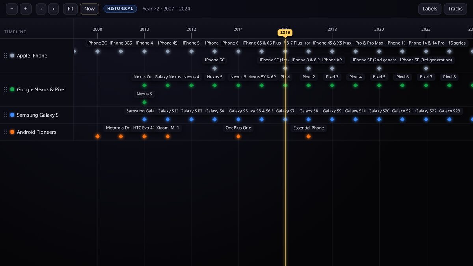The width and height of the screenshot is (473, 266).
Task: Click the Galaxy S23 diamond marker
Action: [x=449, y=119]
